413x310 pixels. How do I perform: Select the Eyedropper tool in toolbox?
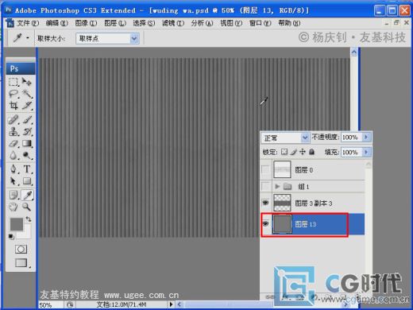[27, 195]
